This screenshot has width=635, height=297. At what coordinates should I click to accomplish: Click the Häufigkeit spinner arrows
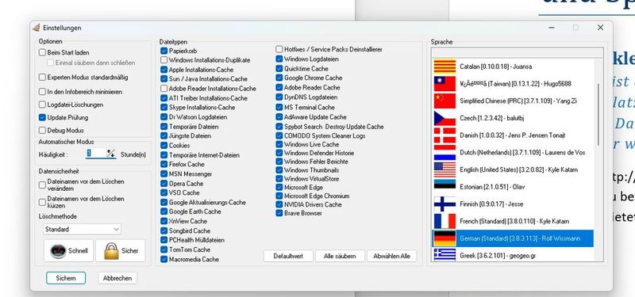pyautogui.click(x=111, y=154)
